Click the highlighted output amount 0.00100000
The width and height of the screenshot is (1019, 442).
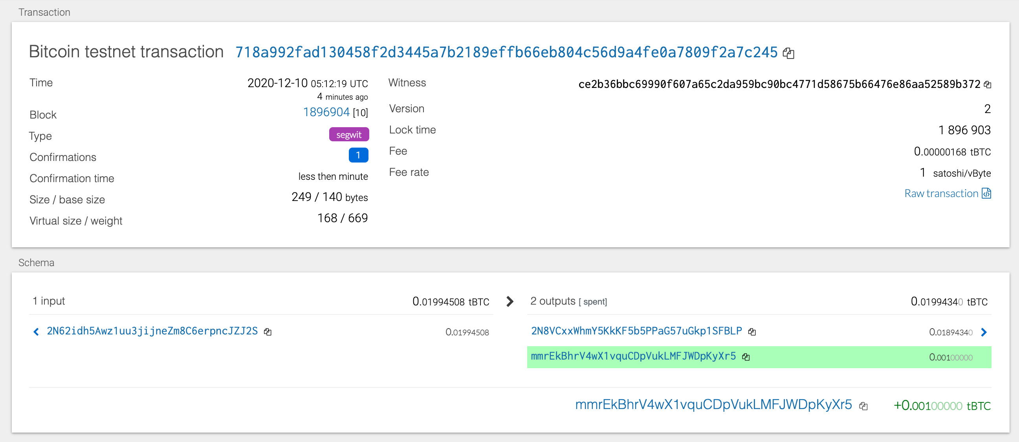pos(951,357)
